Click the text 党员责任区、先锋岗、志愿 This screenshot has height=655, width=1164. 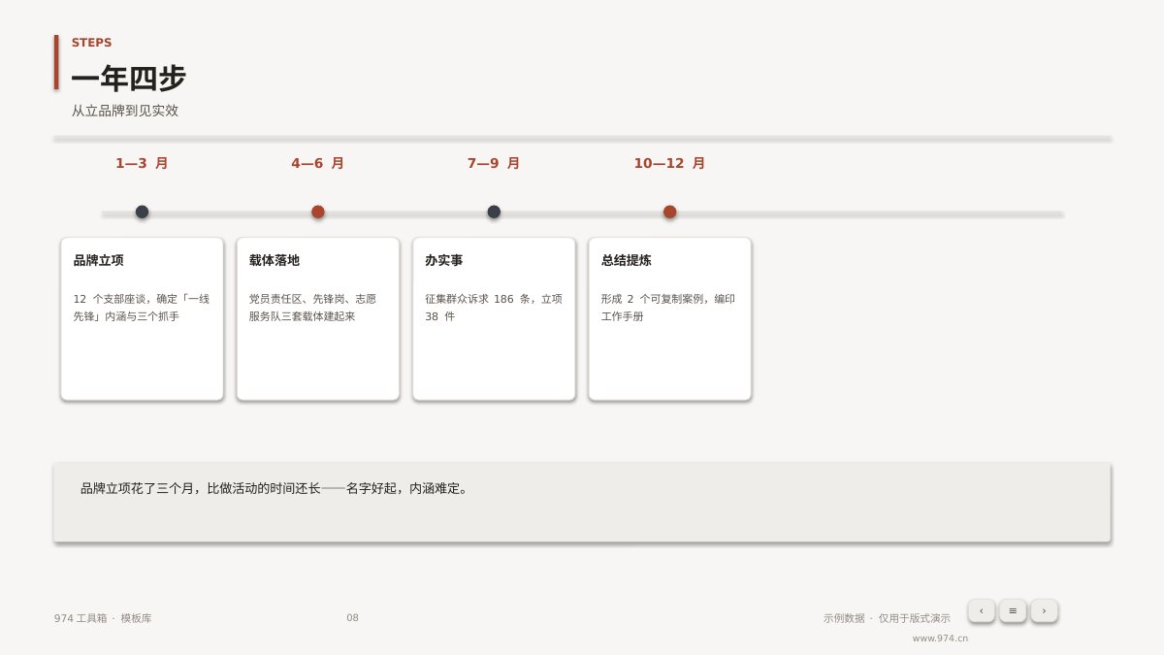(x=312, y=299)
